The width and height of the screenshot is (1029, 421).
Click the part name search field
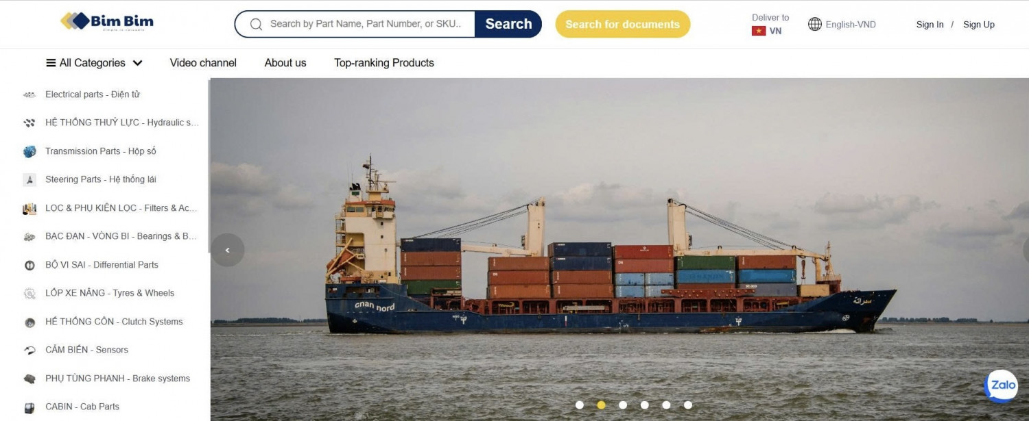[x=365, y=24]
